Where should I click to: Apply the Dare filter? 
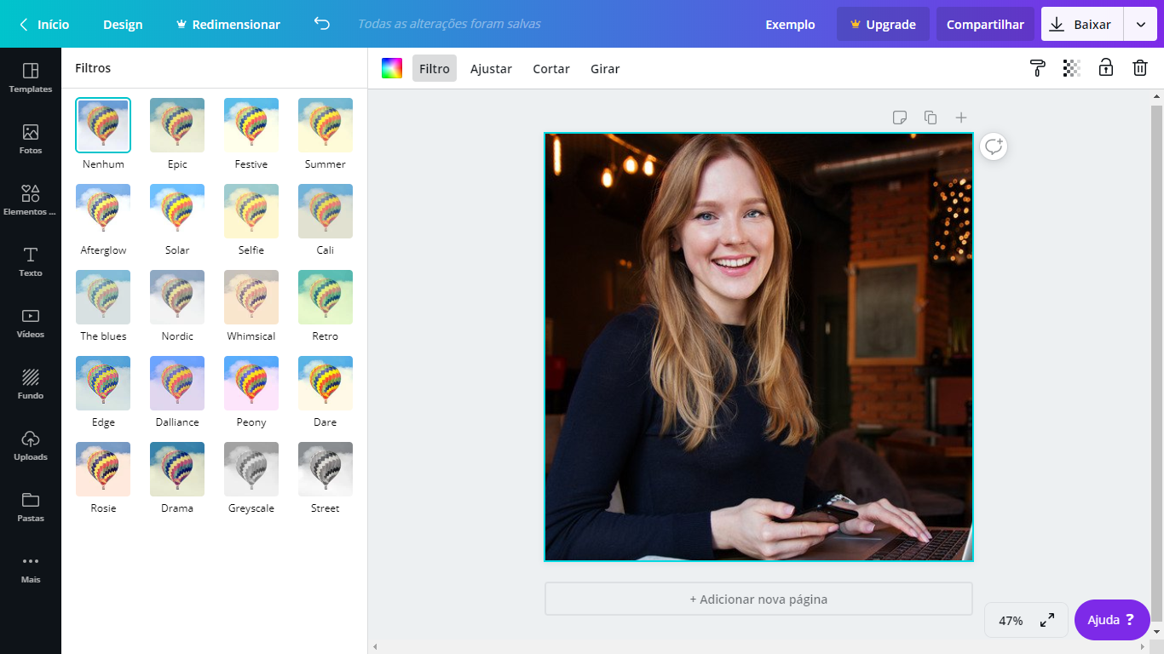326,383
